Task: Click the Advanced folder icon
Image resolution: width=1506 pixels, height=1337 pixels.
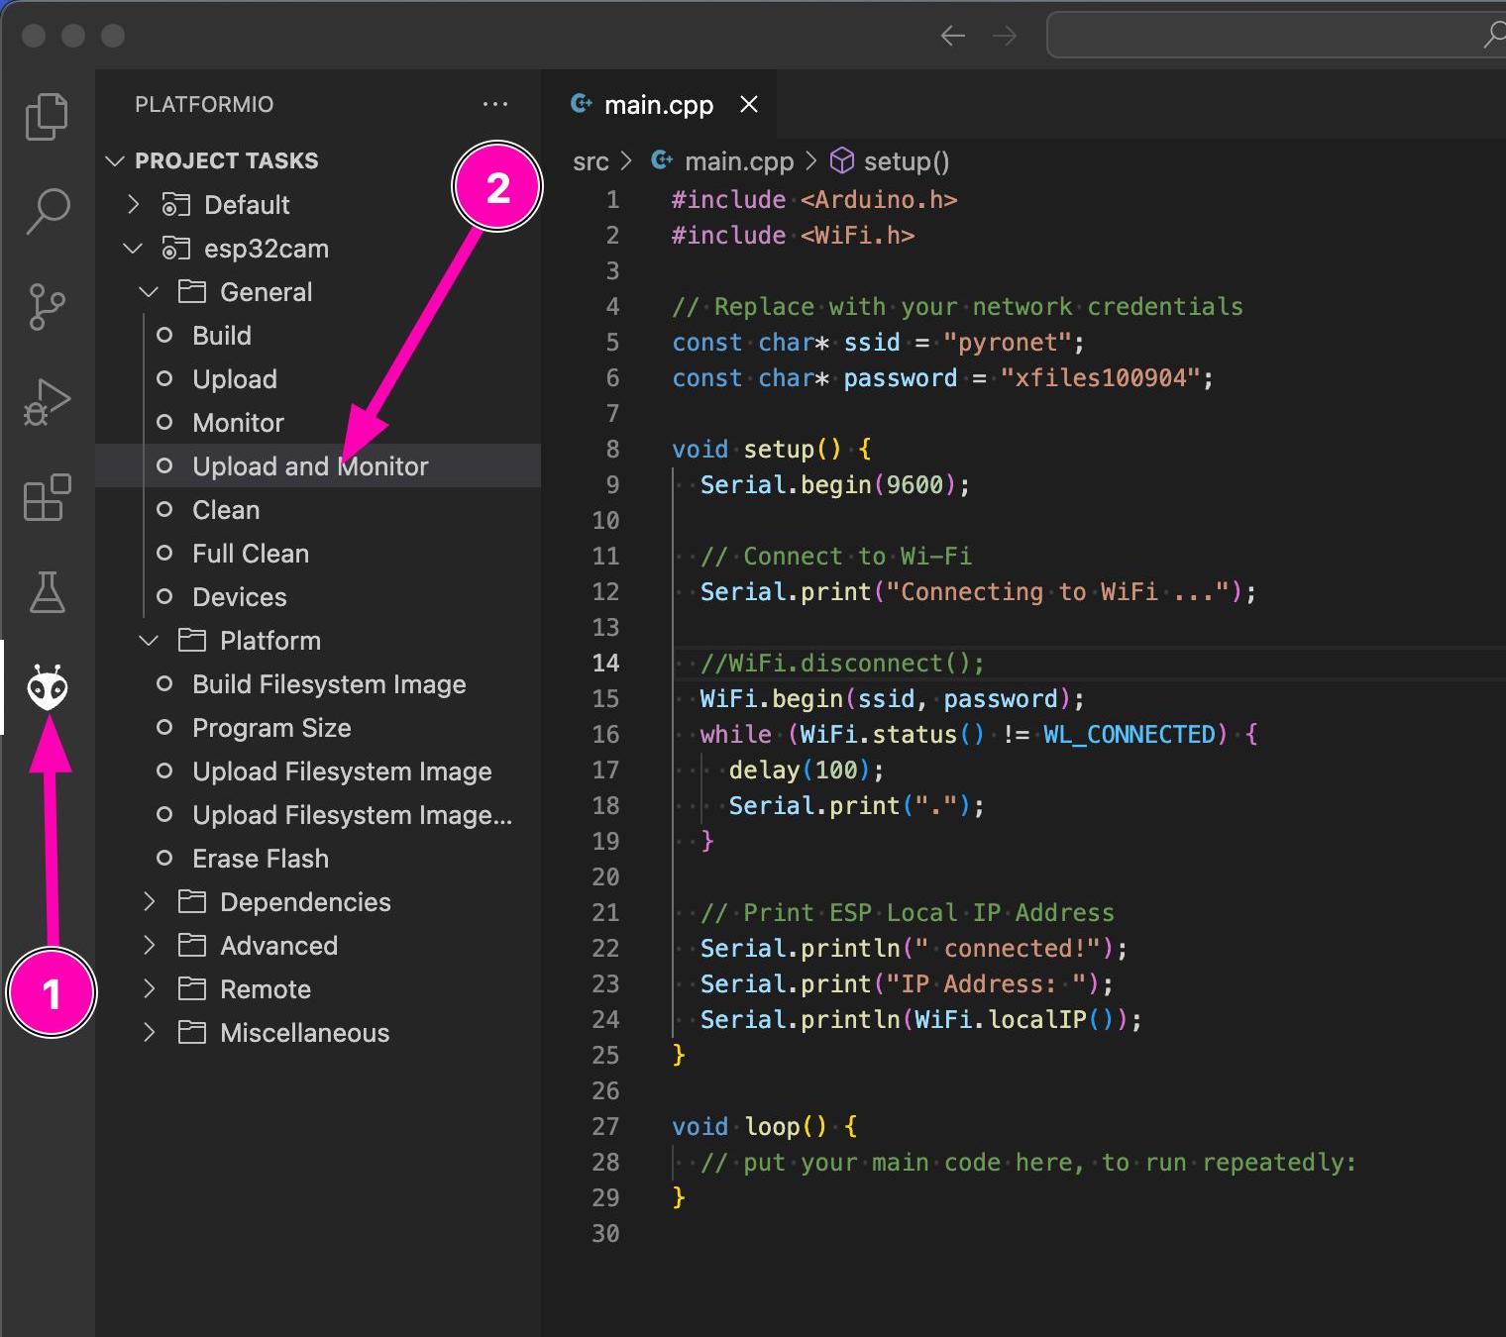Action: point(191,946)
